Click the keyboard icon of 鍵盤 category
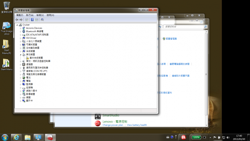The image size is (250, 141). pos(24,98)
